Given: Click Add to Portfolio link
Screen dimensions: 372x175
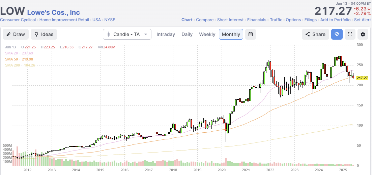Looking at the screenshot, I should coord(335,20).
